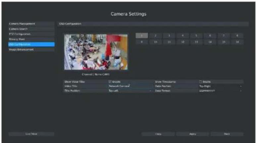The image size is (256, 143).
Task: Click the Camera Settings heading
Action: pyautogui.click(x=128, y=14)
